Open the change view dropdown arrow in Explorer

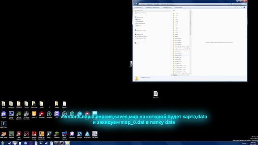coord(237,7)
